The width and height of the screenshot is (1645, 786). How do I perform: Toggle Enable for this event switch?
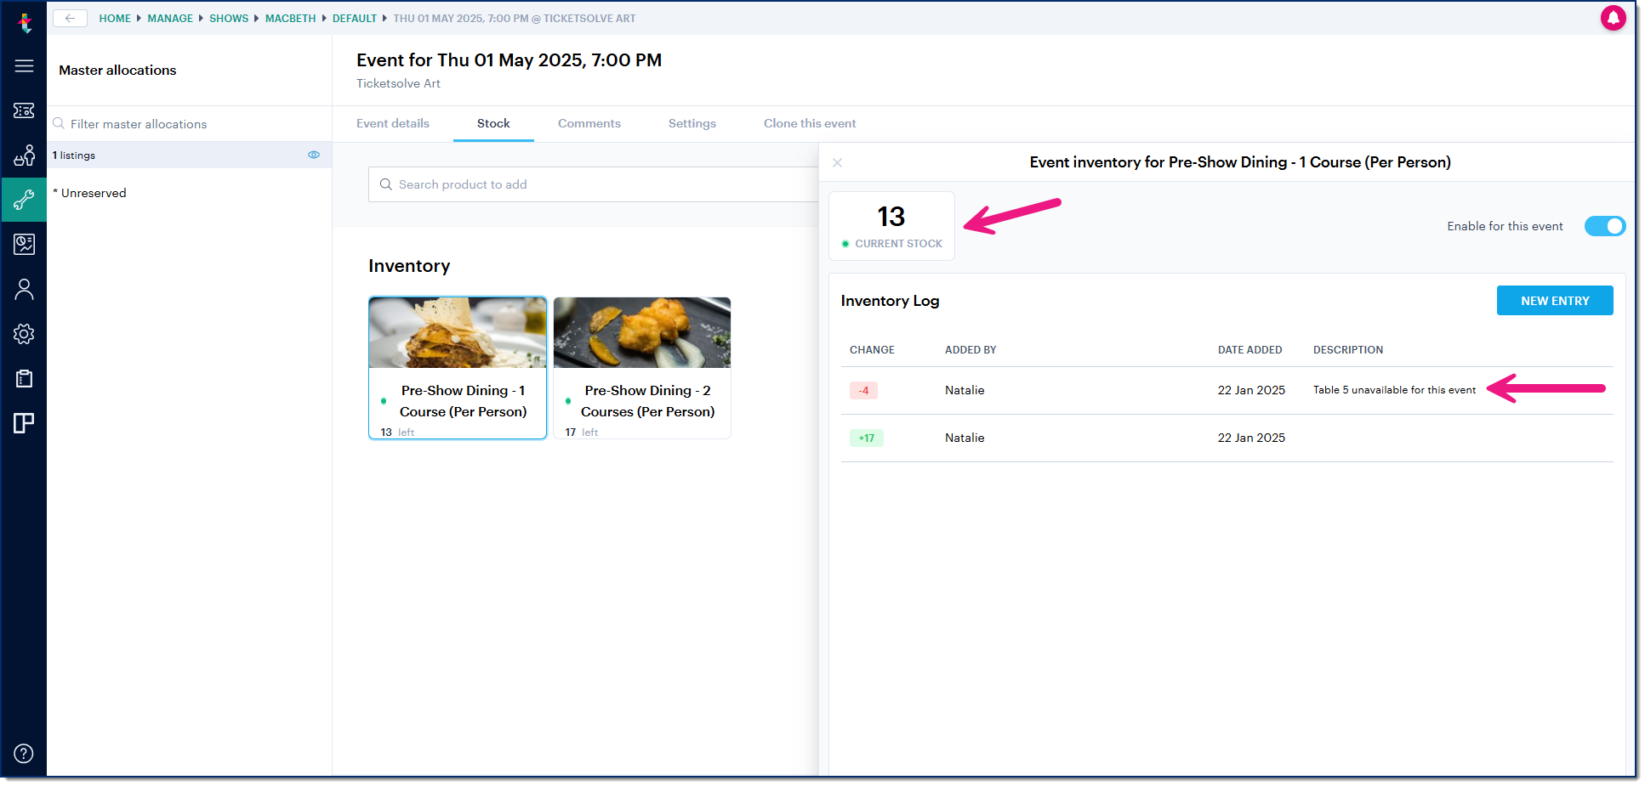1605,226
